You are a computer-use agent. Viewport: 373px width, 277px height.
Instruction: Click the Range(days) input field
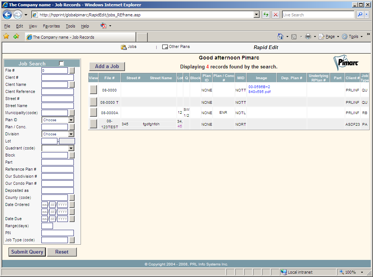[x=47, y=226]
